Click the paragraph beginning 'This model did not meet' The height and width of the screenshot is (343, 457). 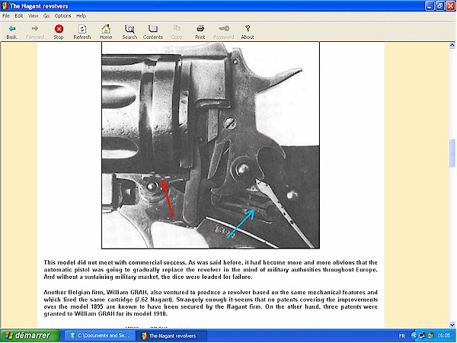[x=210, y=270]
